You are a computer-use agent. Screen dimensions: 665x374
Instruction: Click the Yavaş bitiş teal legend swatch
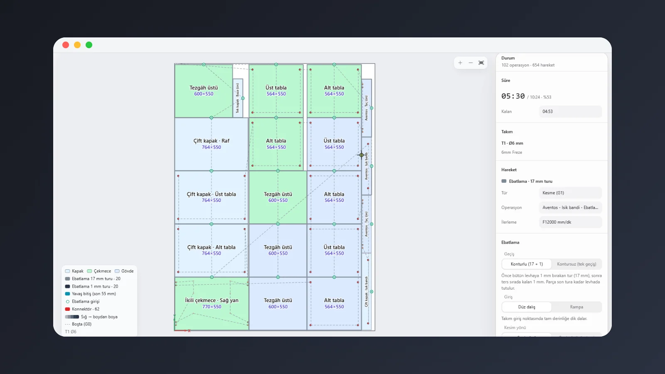67,294
